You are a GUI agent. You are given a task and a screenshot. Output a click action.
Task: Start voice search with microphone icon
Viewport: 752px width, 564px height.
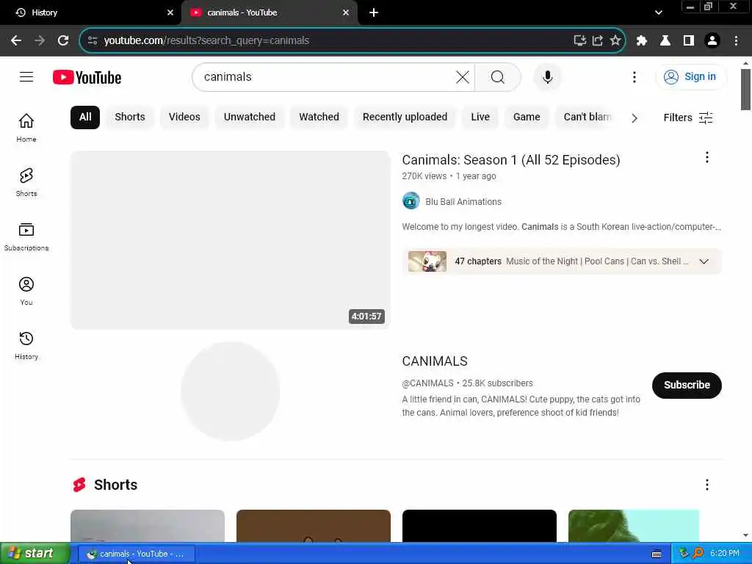[547, 76]
